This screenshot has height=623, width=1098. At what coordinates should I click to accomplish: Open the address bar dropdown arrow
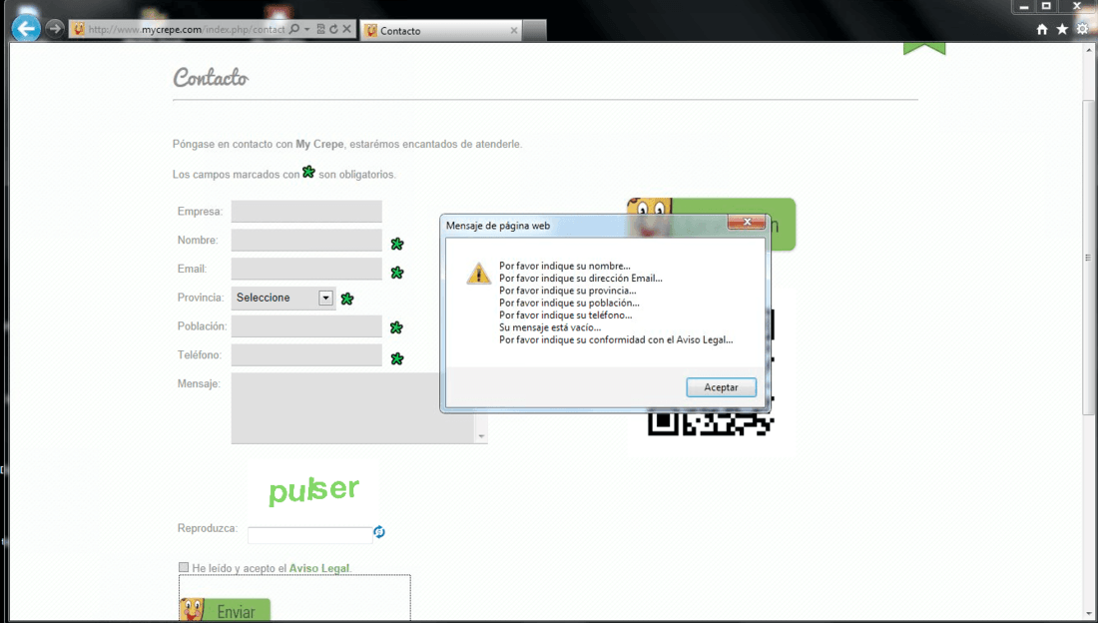tap(306, 29)
